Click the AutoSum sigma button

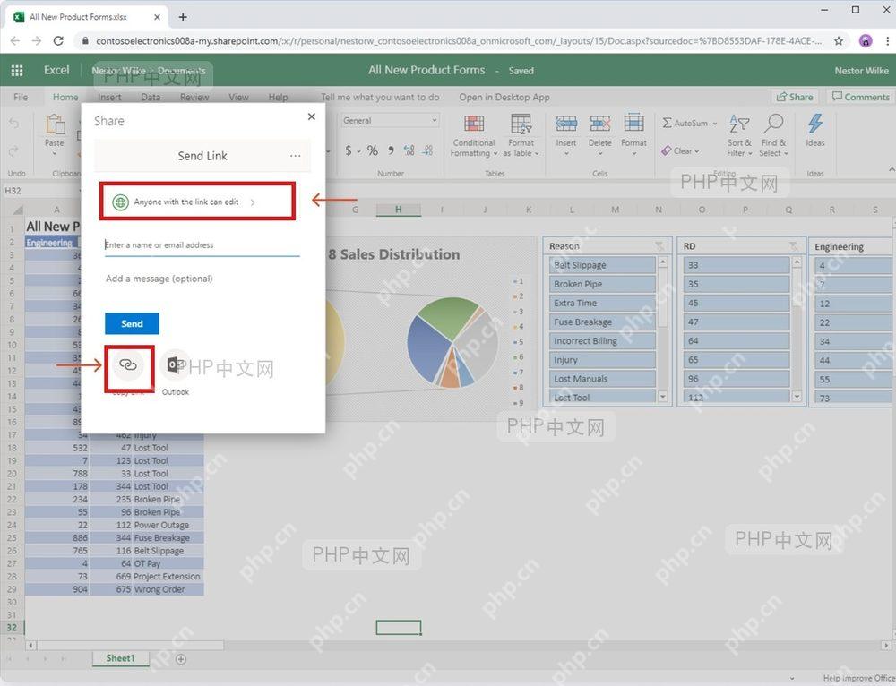click(x=685, y=123)
